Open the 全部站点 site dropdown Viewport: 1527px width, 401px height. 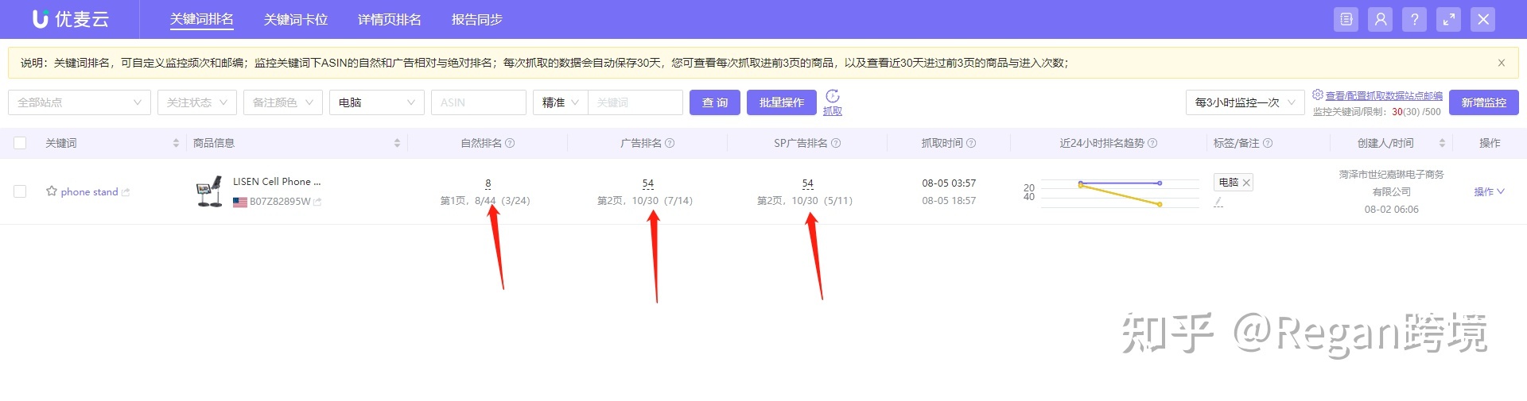(79, 102)
